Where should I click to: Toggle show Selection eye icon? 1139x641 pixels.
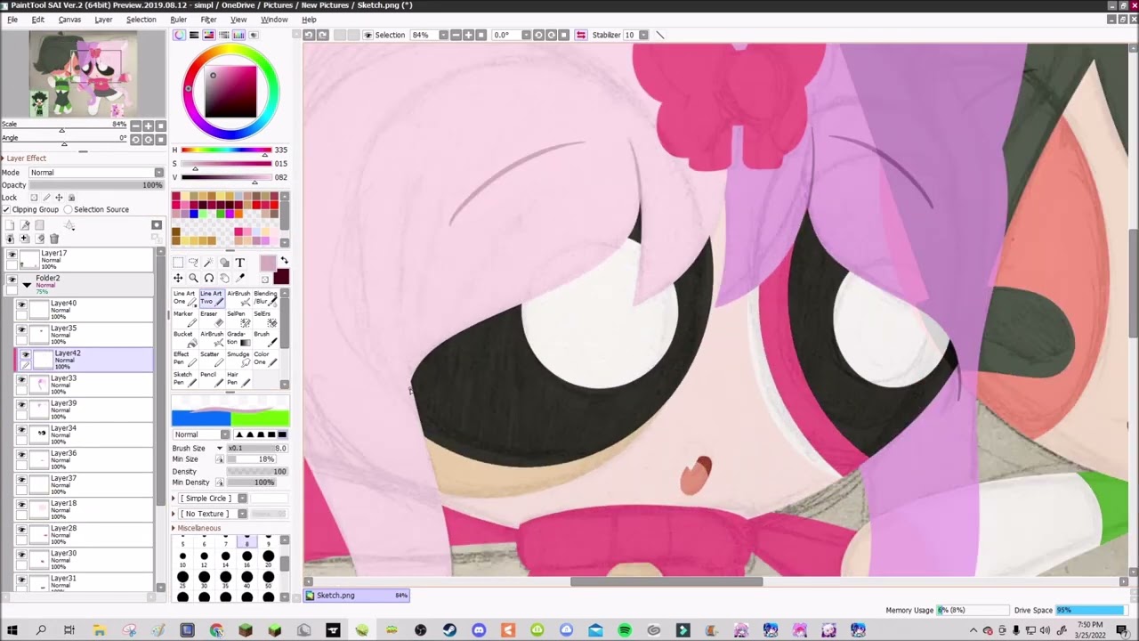point(368,35)
